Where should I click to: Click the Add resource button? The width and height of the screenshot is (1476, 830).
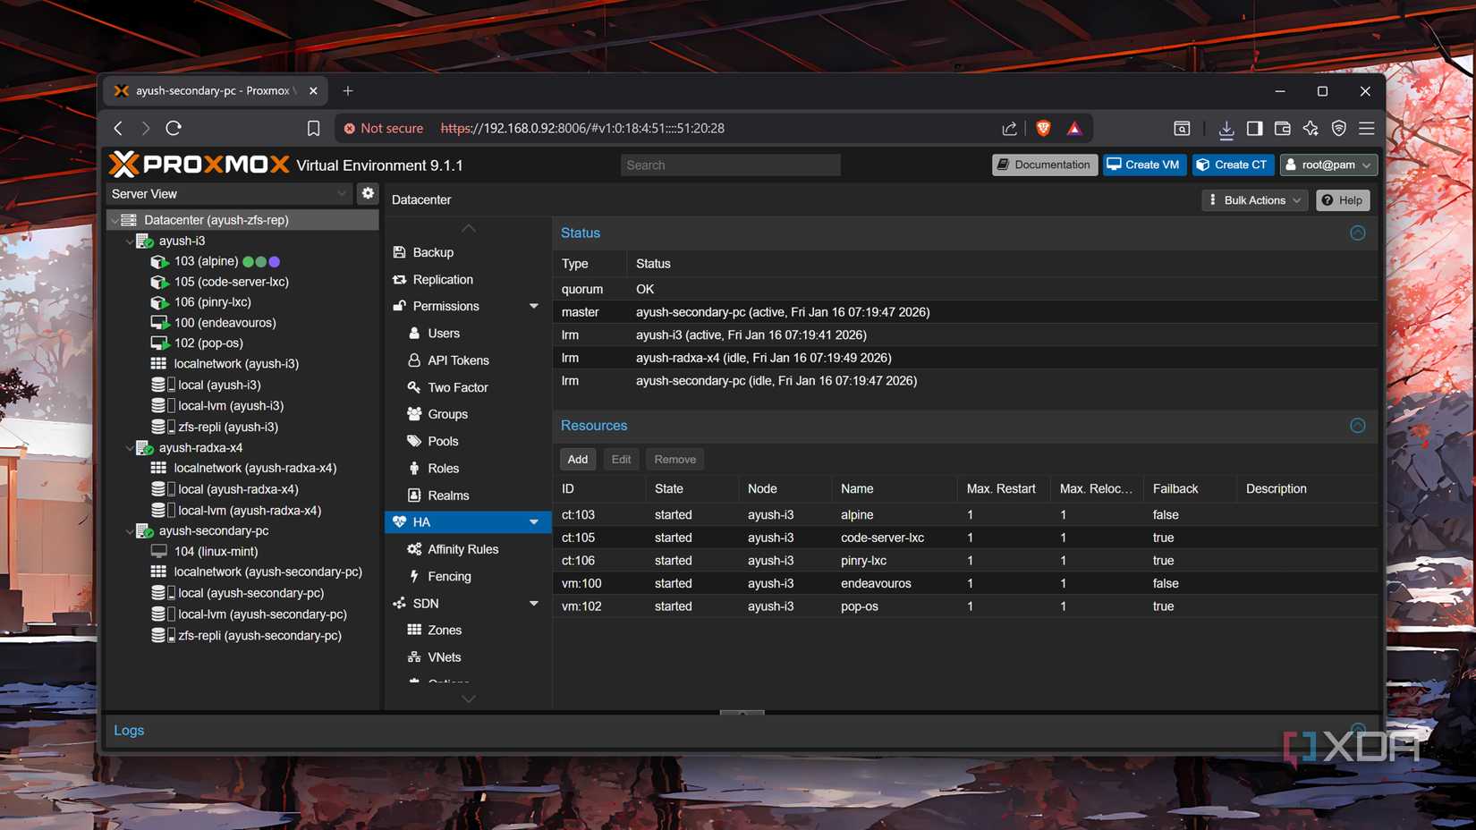(x=577, y=459)
